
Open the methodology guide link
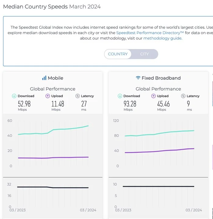tap(162, 38)
